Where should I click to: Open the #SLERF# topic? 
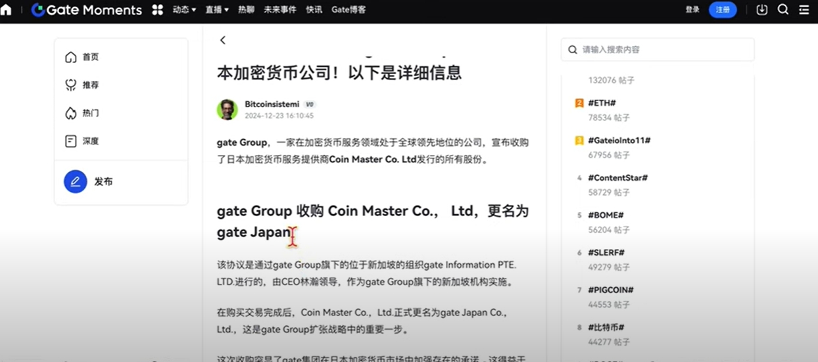click(606, 253)
